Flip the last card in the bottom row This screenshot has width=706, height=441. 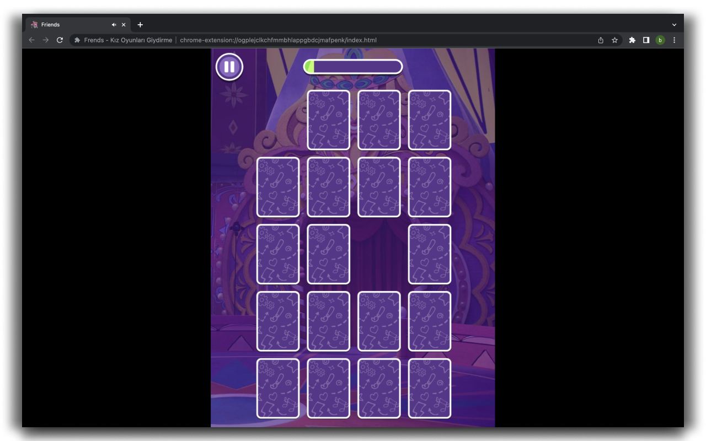(429, 388)
